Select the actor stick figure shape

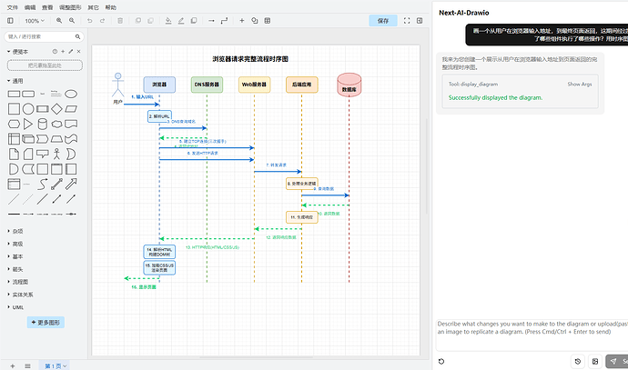tap(56, 154)
